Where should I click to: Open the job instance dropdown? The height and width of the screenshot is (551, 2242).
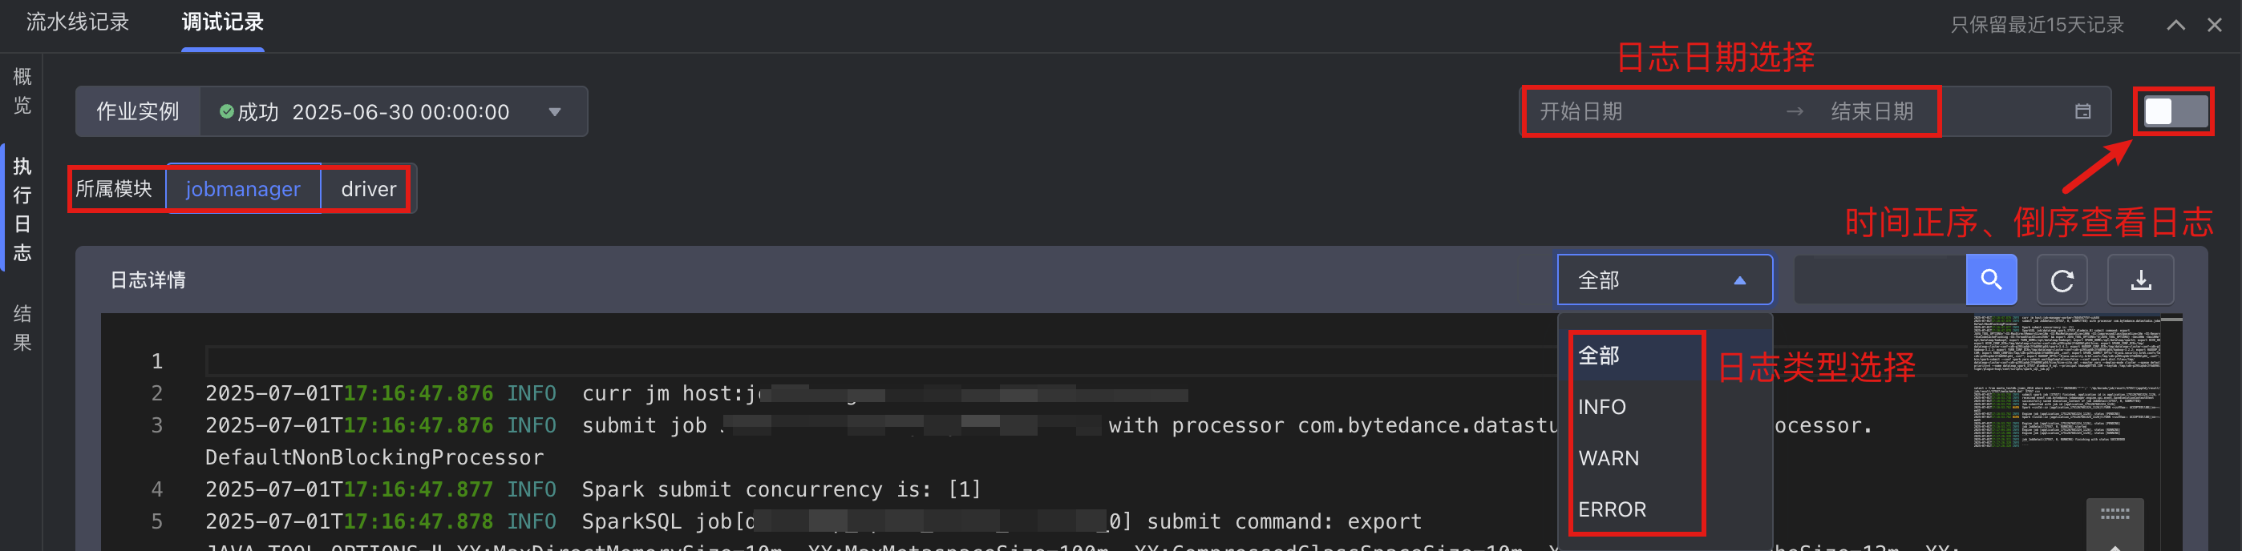click(x=554, y=111)
